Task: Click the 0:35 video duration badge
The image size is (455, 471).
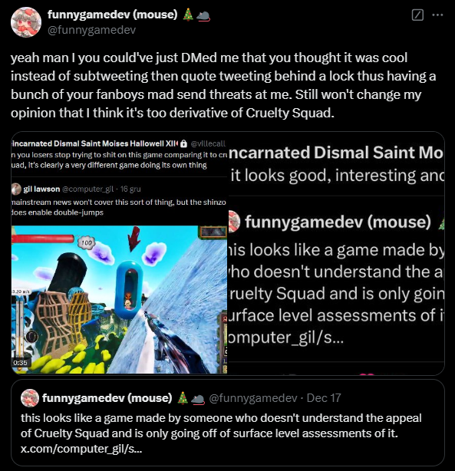Action: tap(21, 363)
